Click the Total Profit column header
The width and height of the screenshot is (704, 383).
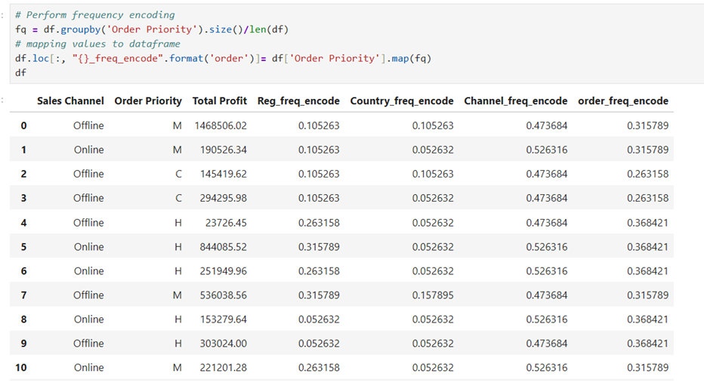220,101
